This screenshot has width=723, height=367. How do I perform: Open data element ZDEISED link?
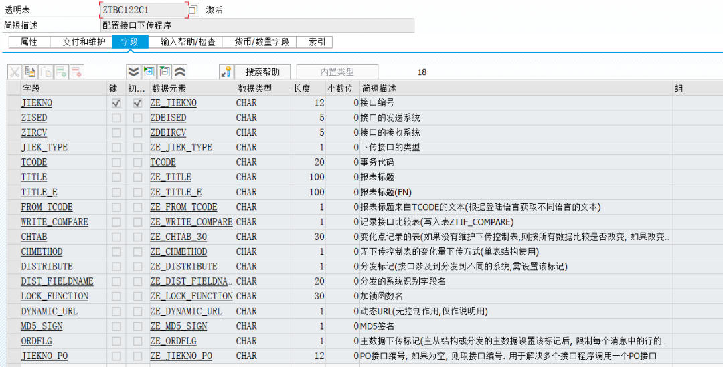[168, 118]
